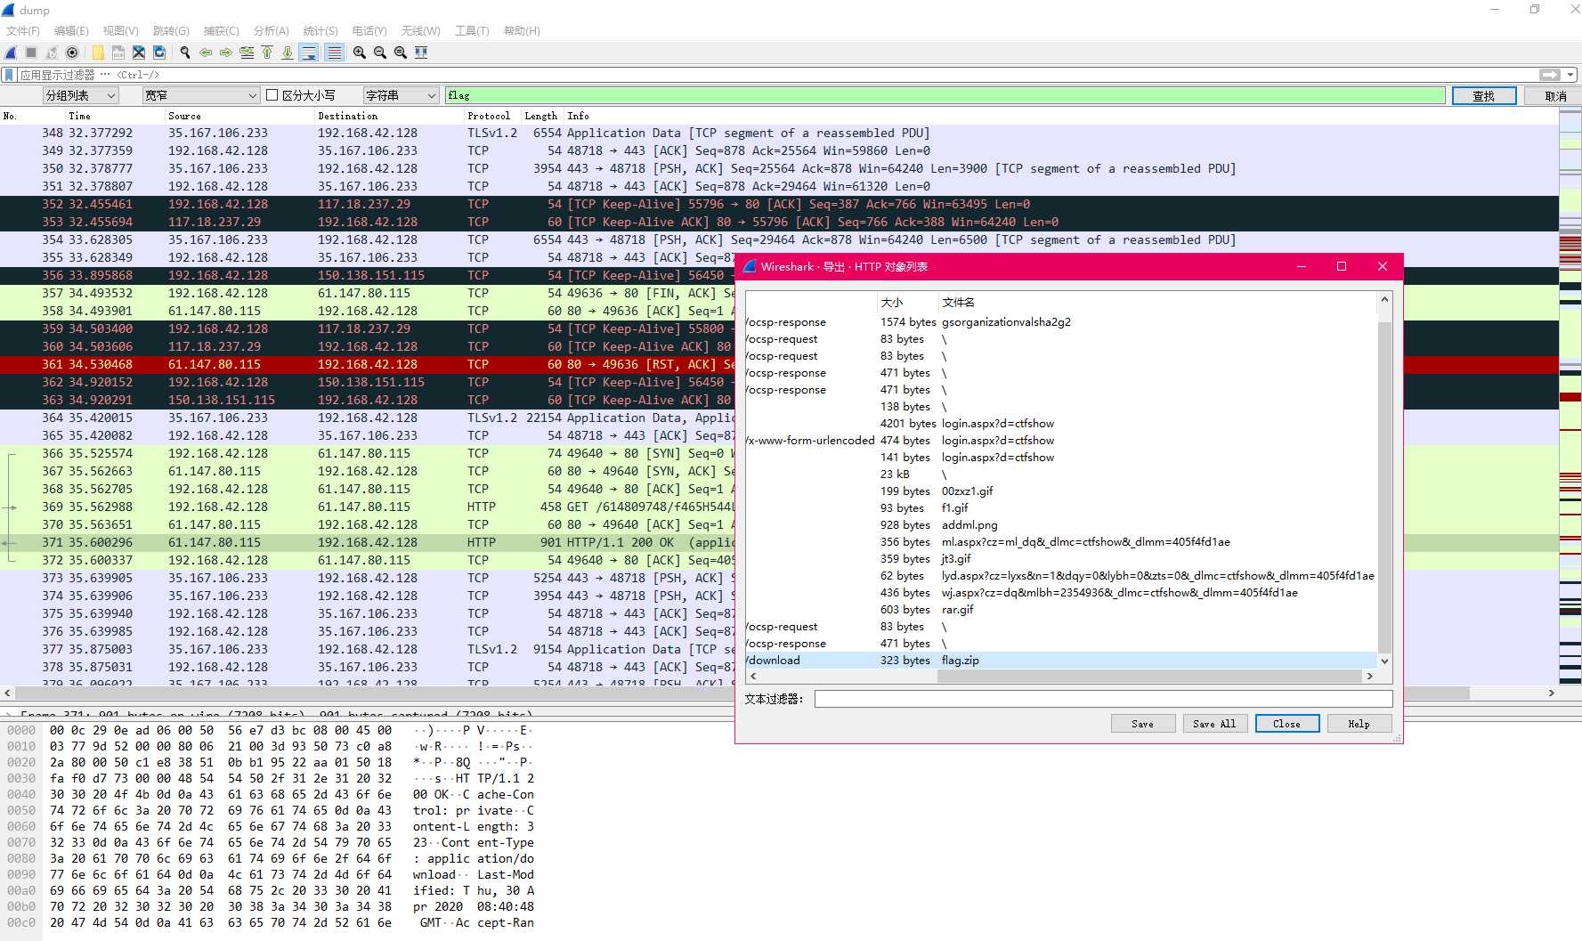Toggle the 区分大小写 case-sensitive checkbox
Image resolution: width=1582 pixels, height=941 pixels.
pyautogui.click(x=272, y=95)
